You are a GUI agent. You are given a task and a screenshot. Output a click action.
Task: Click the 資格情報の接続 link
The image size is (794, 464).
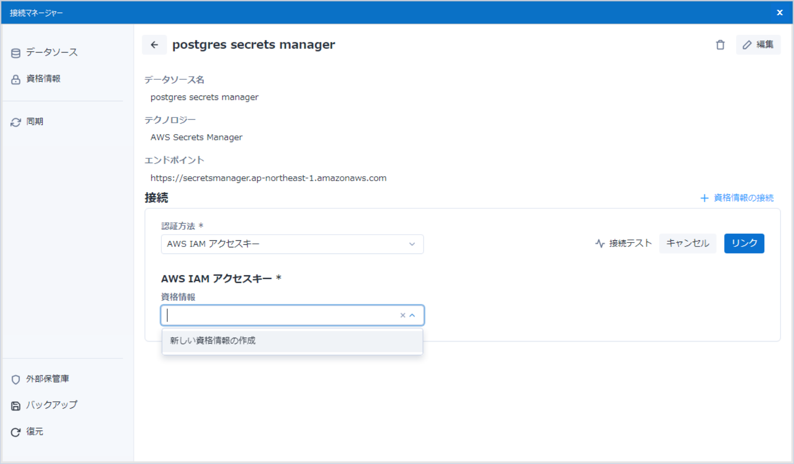(737, 198)
